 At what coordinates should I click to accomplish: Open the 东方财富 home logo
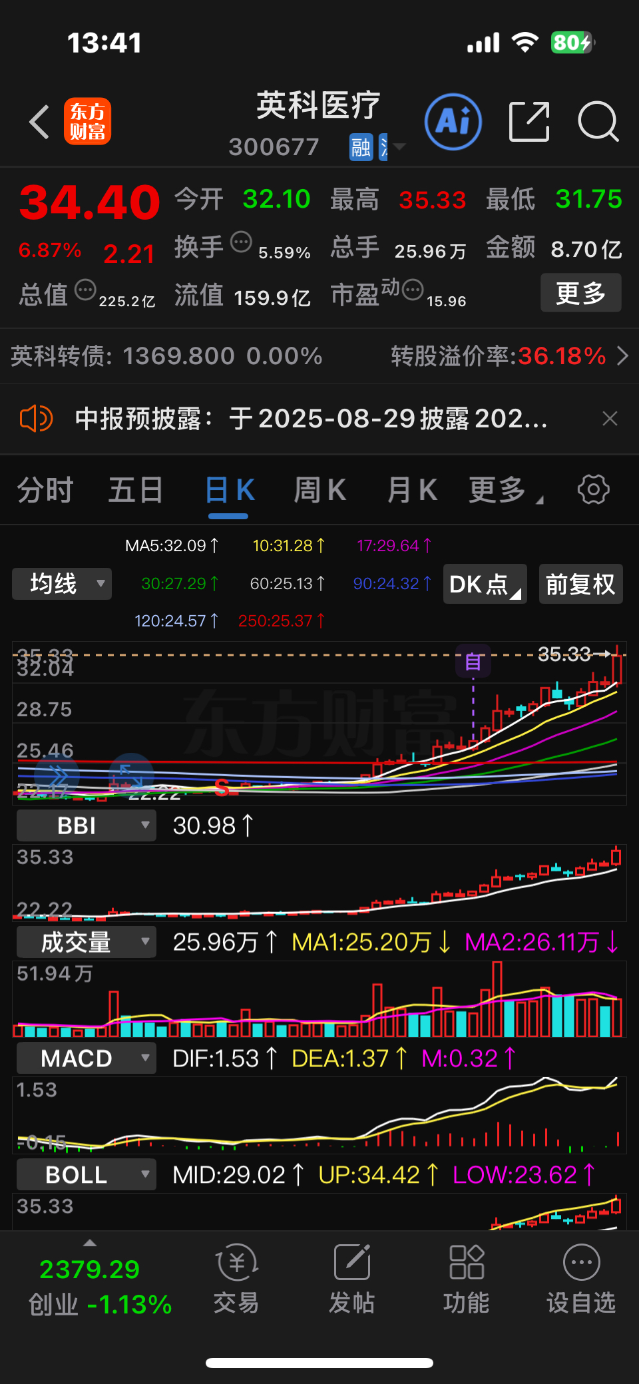[87, 121]
